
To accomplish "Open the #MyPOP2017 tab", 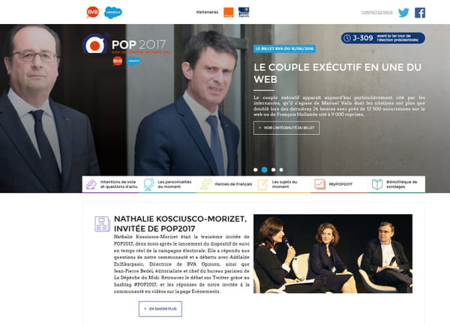I will click(x=339, y=184).
